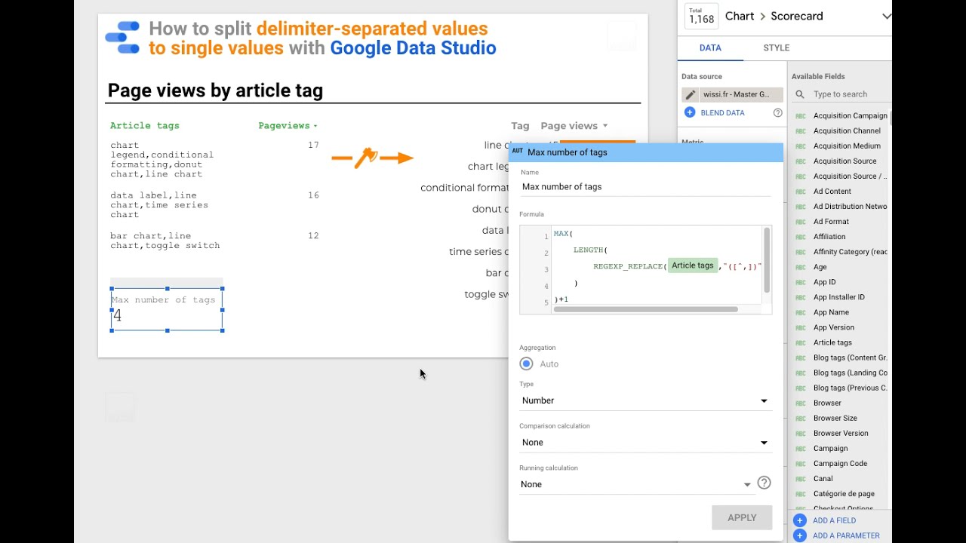Click ABC type icon beside Affinity Category
This screenshot has width=966, height=543.
(801, 252)
